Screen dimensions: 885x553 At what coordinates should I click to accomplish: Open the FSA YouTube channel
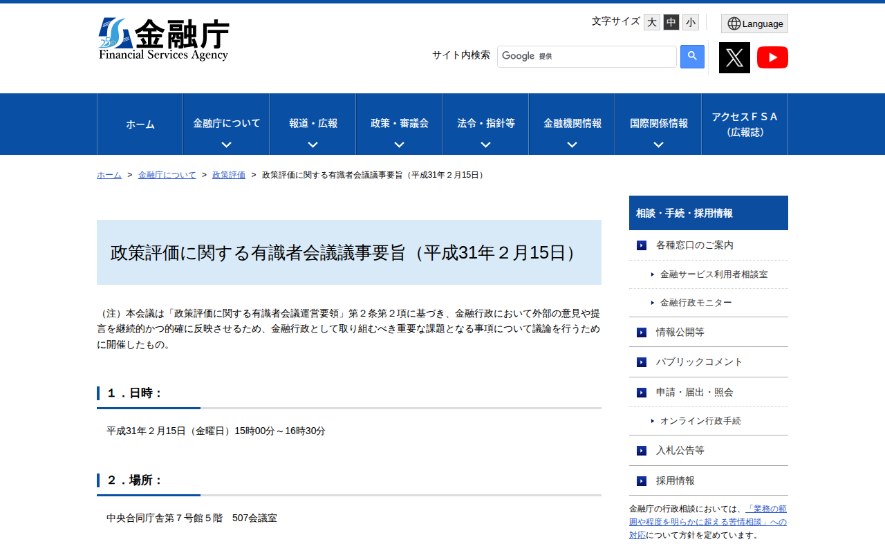(772, 57)
